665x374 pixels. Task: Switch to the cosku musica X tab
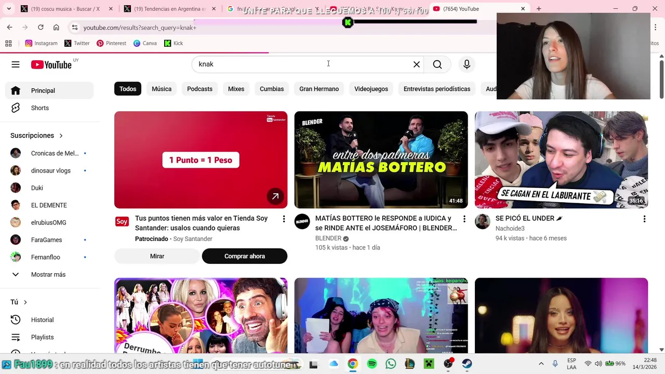click(x=60, y=9)
